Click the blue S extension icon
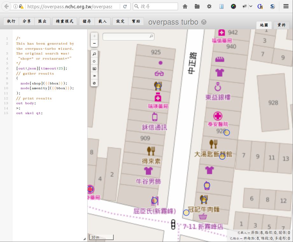Screen dimensions: 293x242 tap(272, 7)
